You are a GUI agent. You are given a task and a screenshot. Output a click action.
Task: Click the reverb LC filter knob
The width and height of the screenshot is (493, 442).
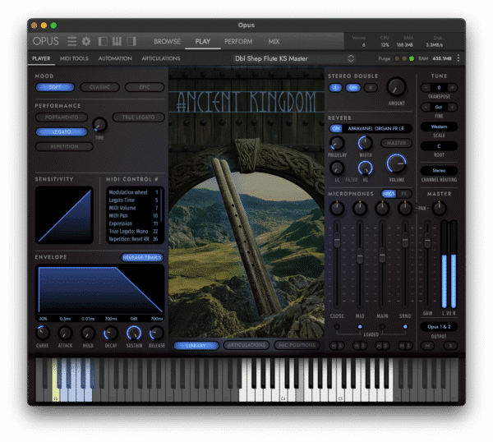(337, 168)
